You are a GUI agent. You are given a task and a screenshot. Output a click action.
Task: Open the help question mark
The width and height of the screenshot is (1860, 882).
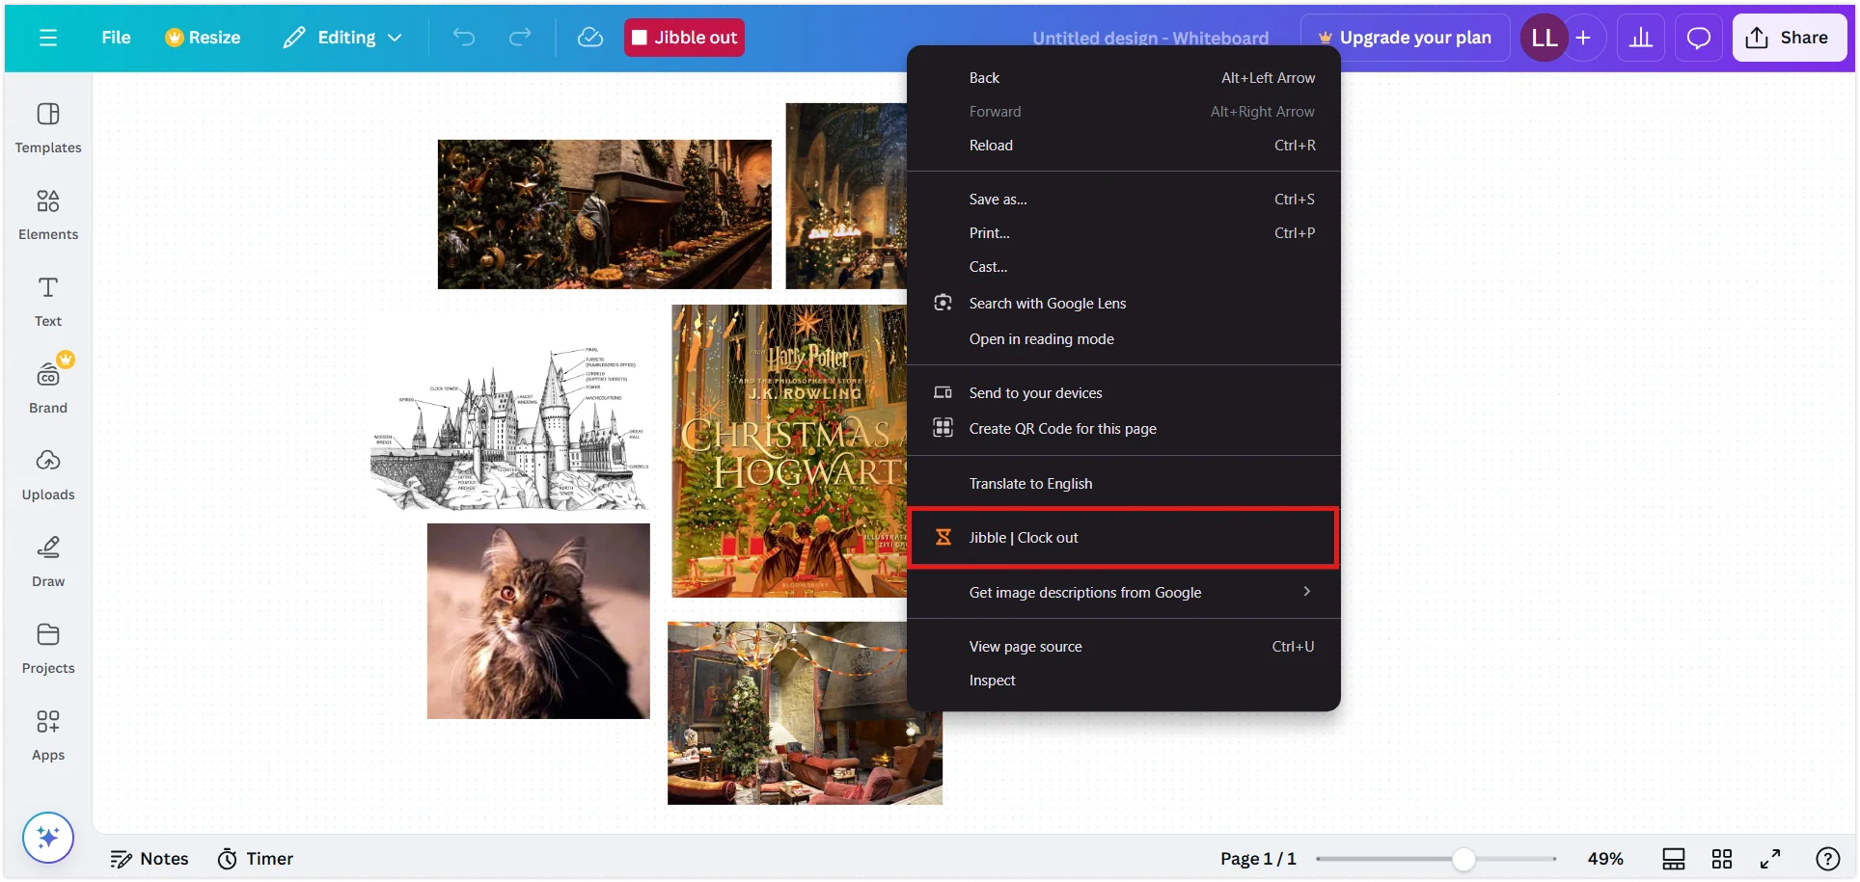[1827, 859]
